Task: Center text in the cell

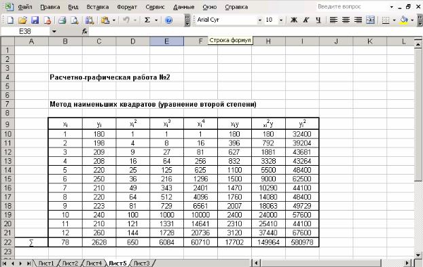Action: (x=346, y=20)
